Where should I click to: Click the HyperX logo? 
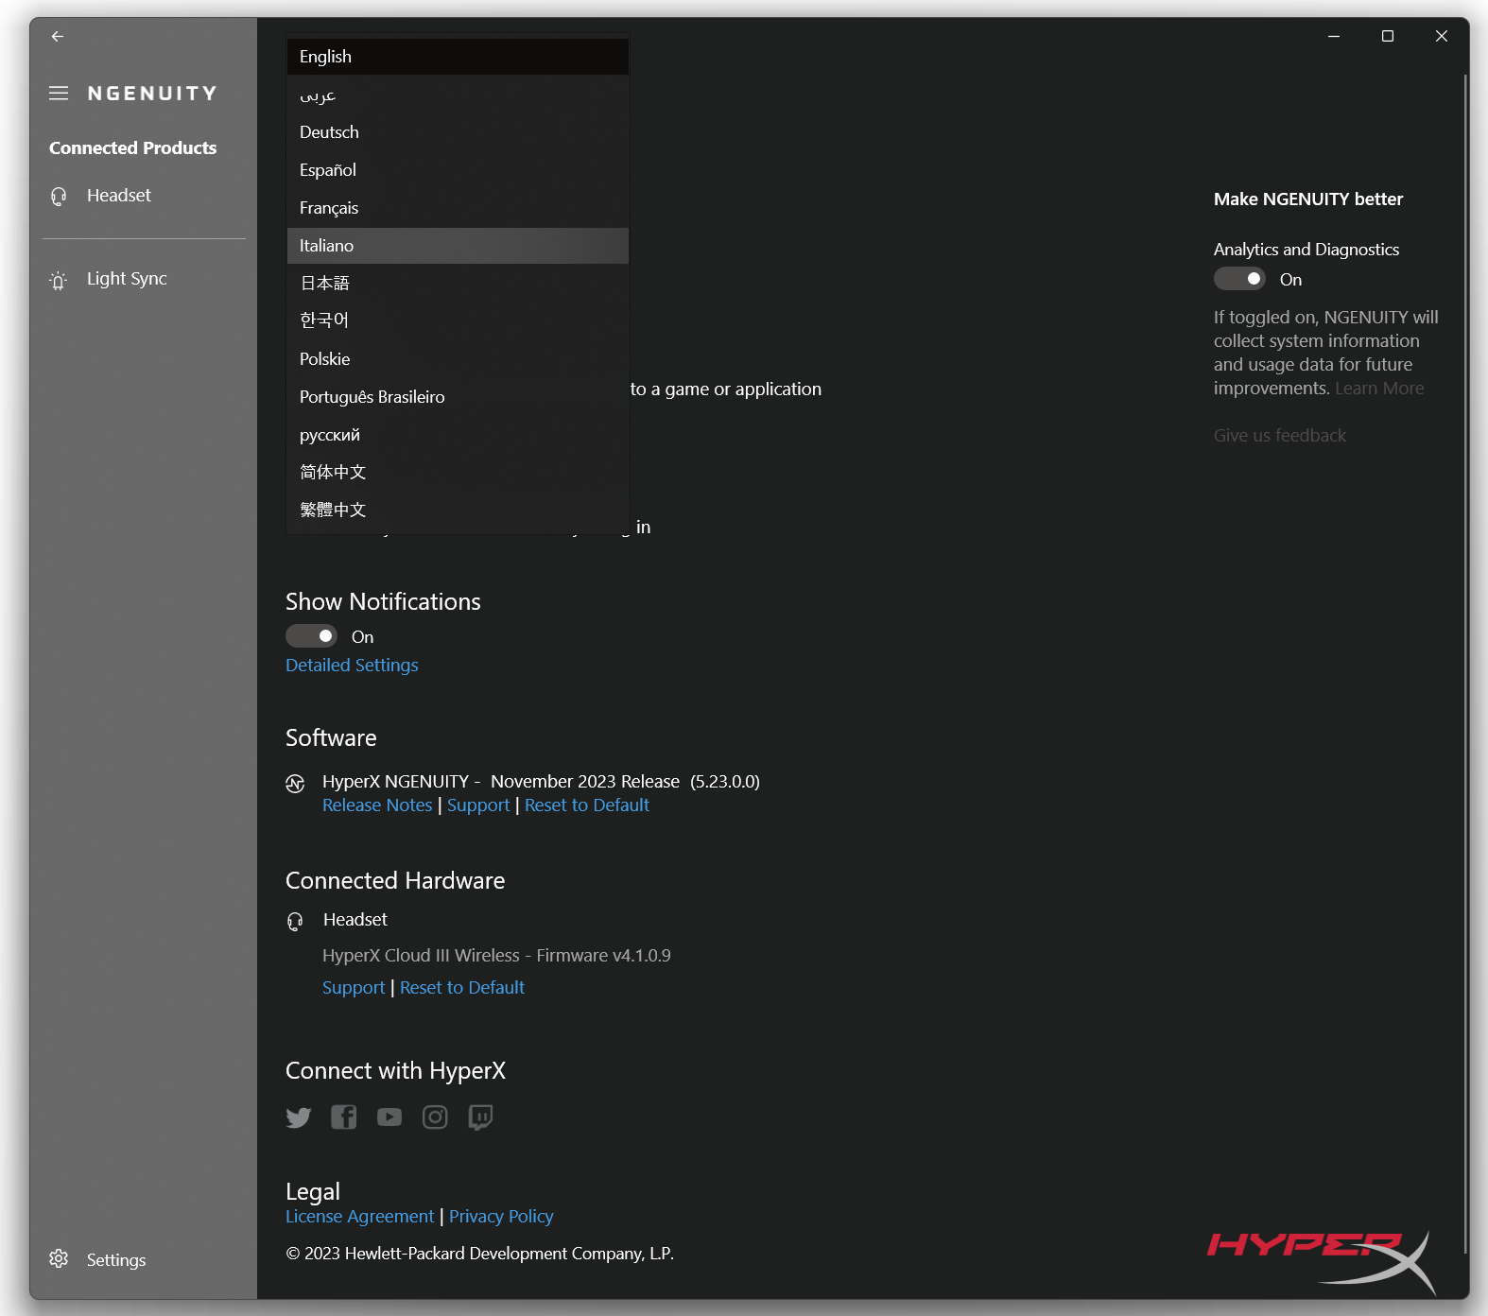pos(1322,1261)
